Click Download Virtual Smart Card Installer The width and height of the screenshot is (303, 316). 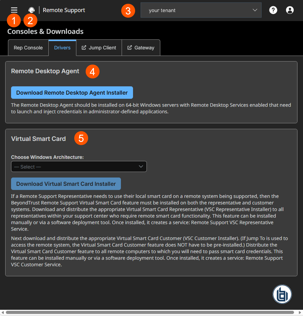[x=66, y=184]
